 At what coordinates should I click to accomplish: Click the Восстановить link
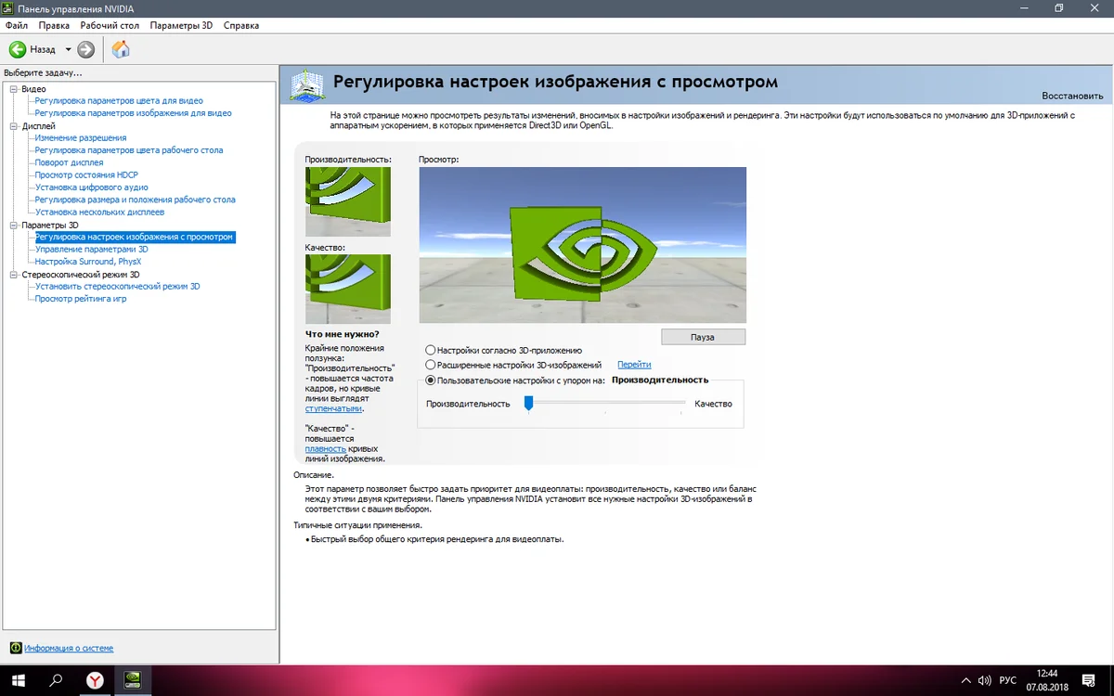point(1072,96)
